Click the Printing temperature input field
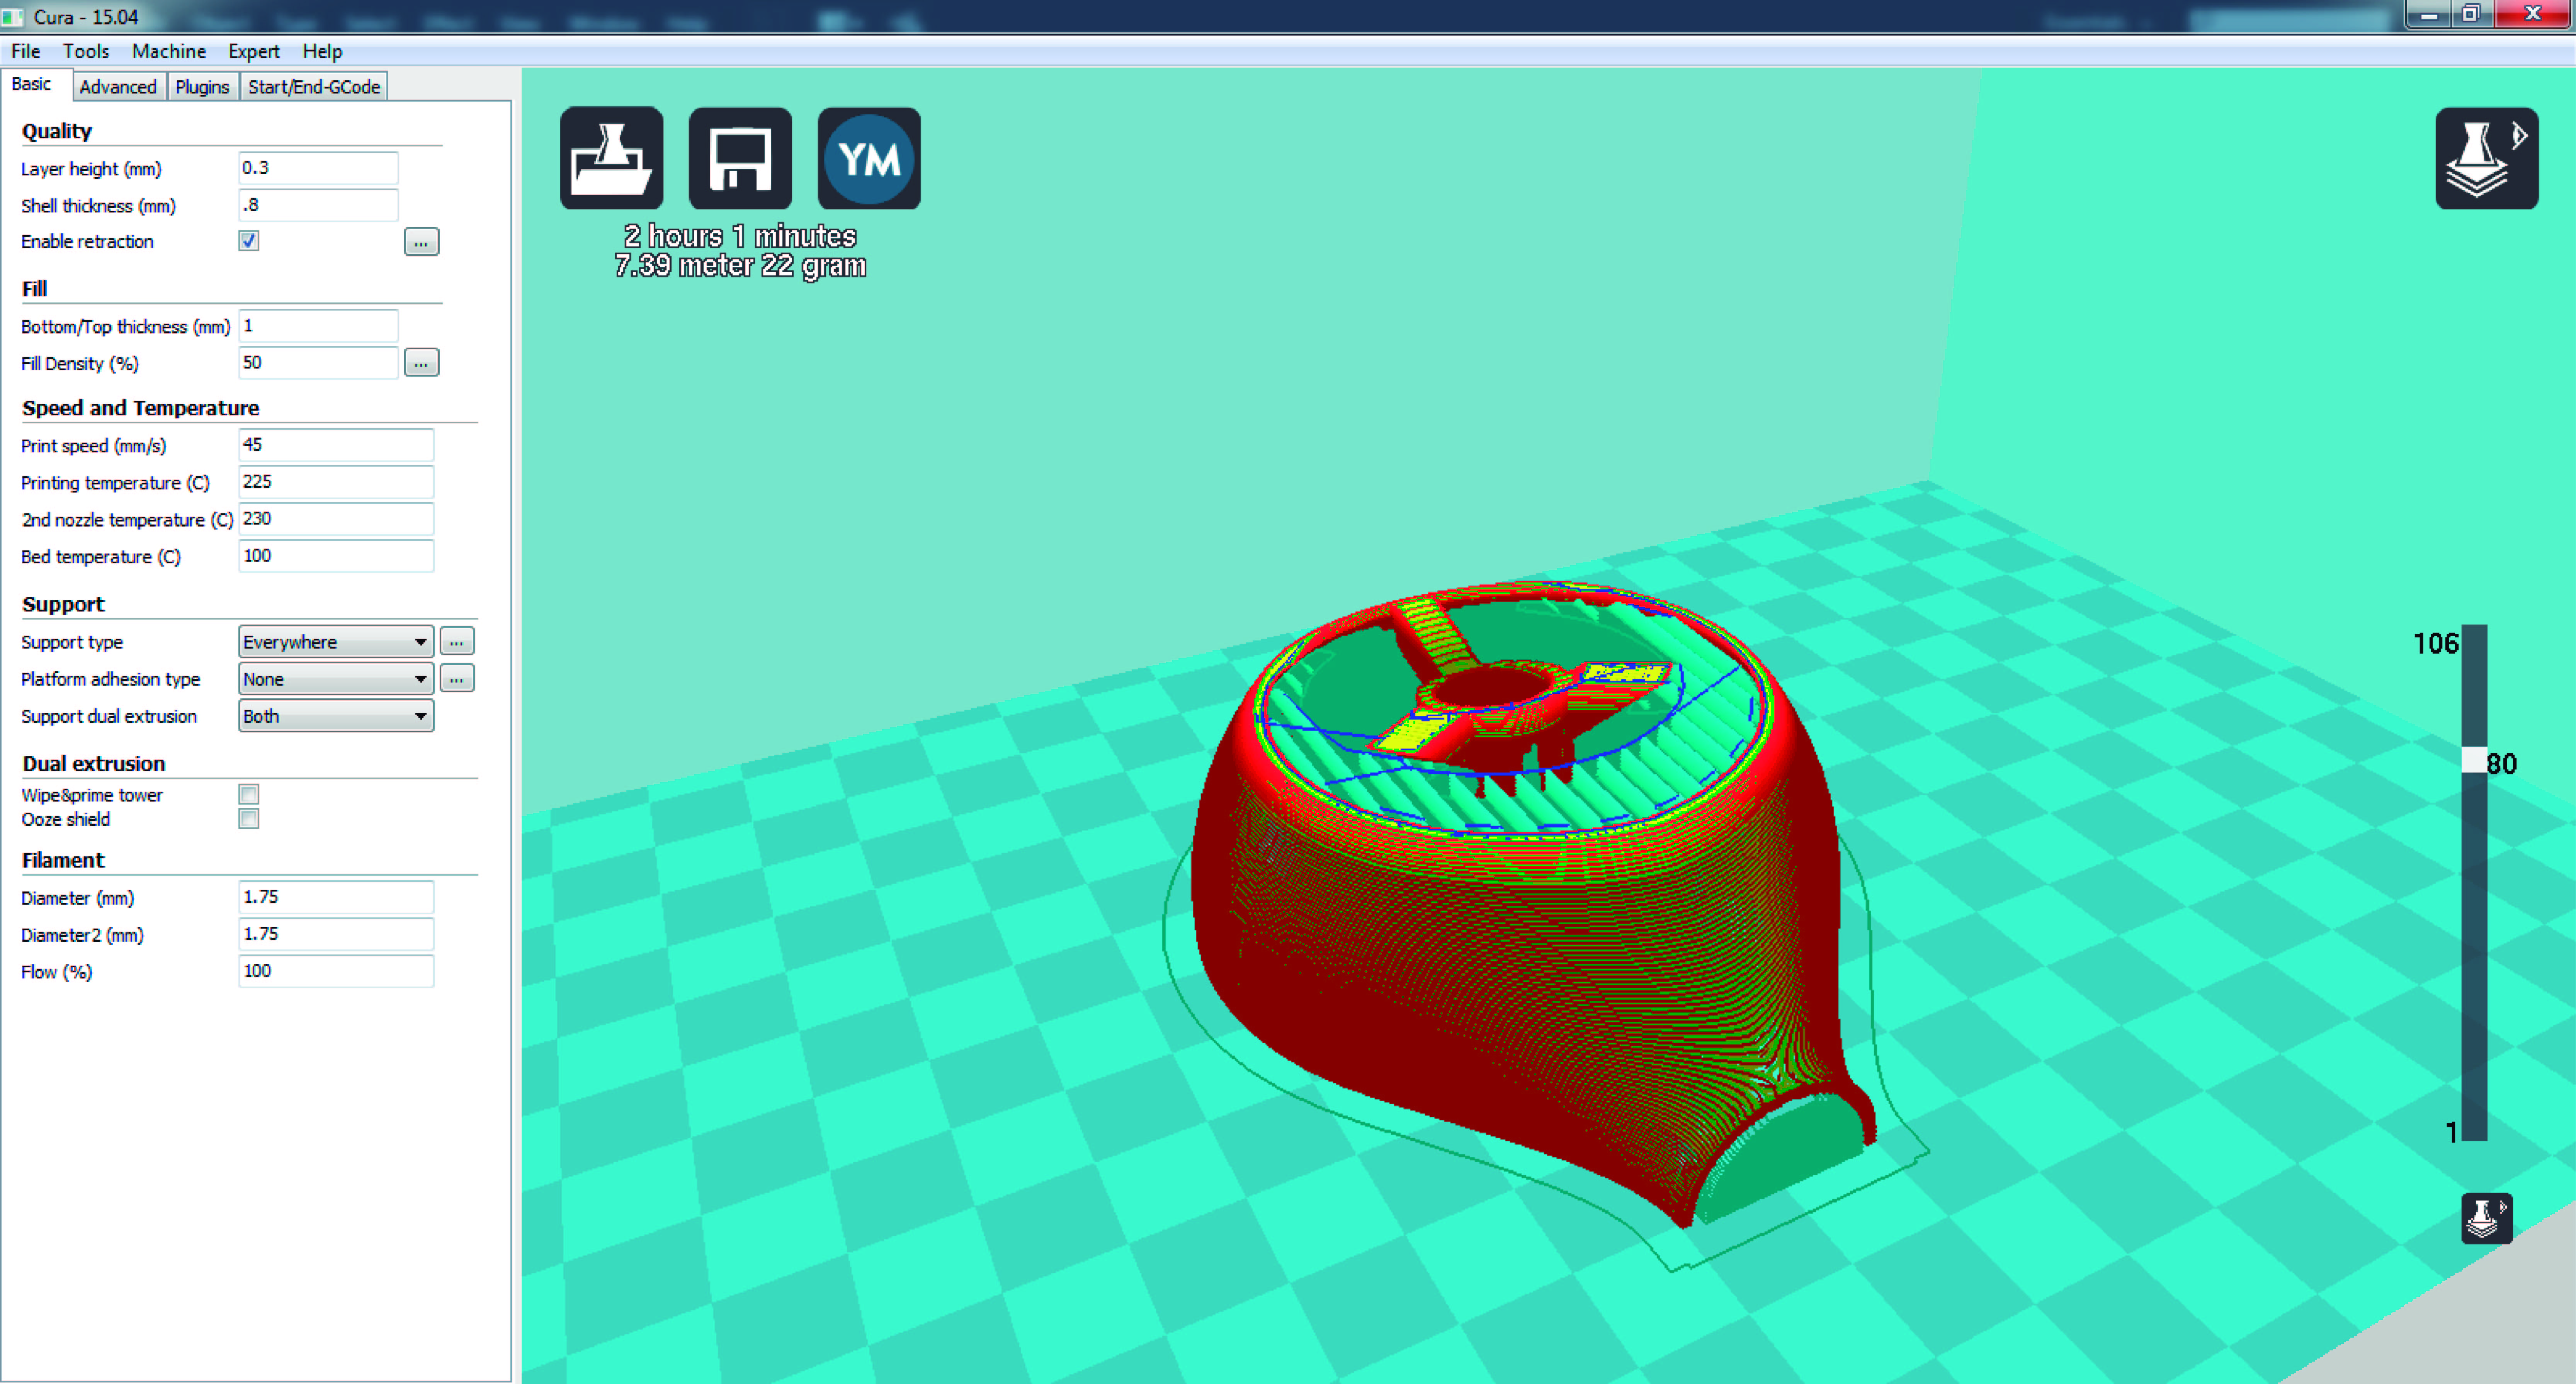Screen dimensions: 2576x1384 [x=336, y=482]
